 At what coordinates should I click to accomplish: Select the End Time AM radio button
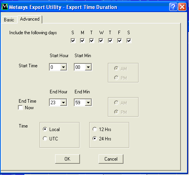click(x=116, y=103)
